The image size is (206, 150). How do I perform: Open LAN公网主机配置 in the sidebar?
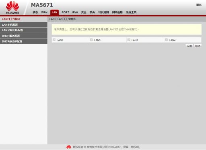[x=24, y=30]
